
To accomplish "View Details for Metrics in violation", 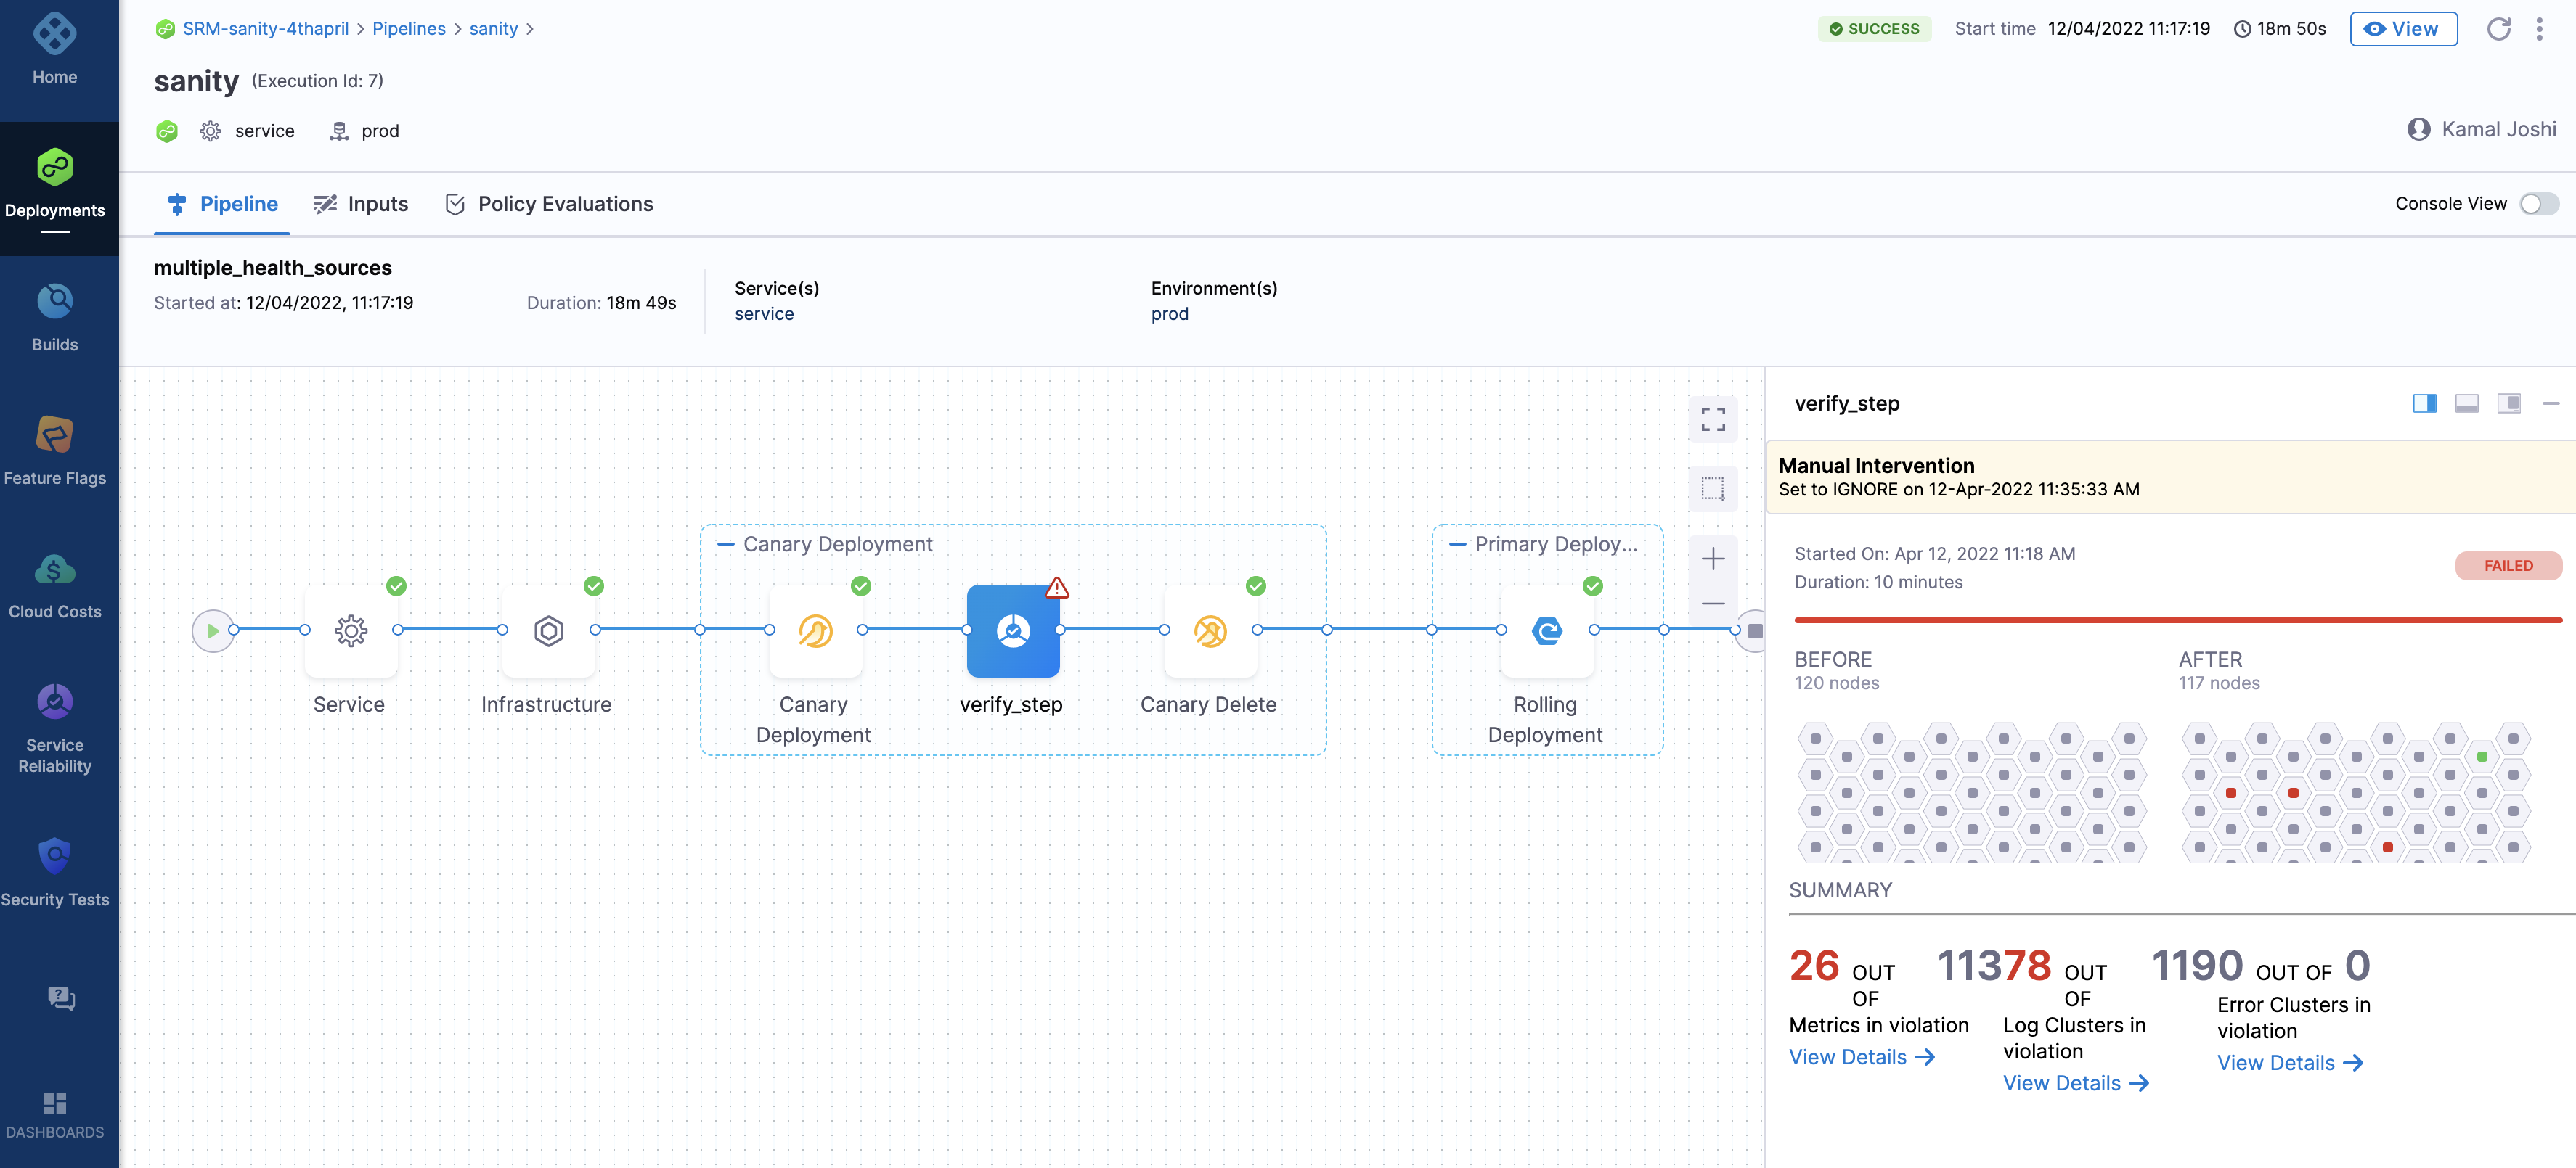I will point(1861,1057).
